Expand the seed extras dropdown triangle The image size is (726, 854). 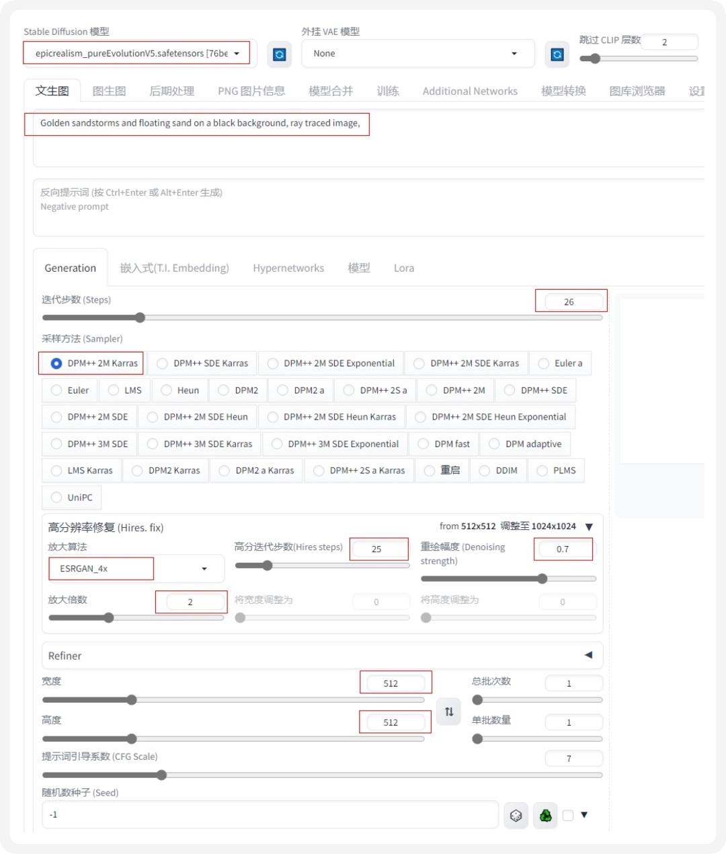coord(583,815)
